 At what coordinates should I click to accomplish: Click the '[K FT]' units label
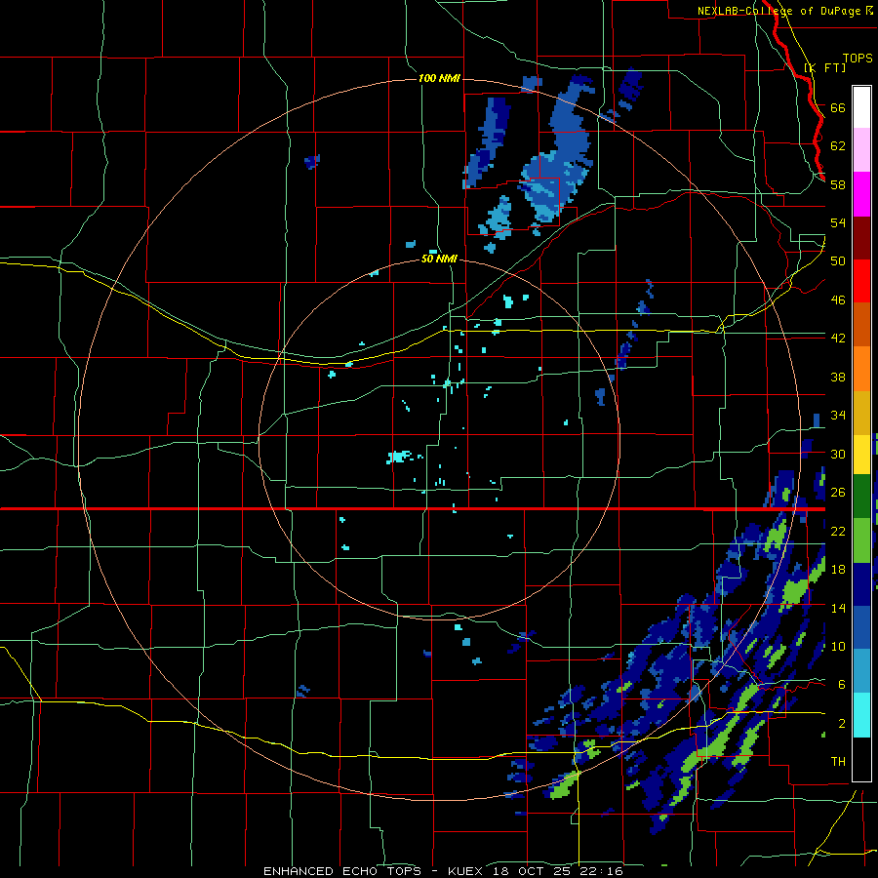824,67
